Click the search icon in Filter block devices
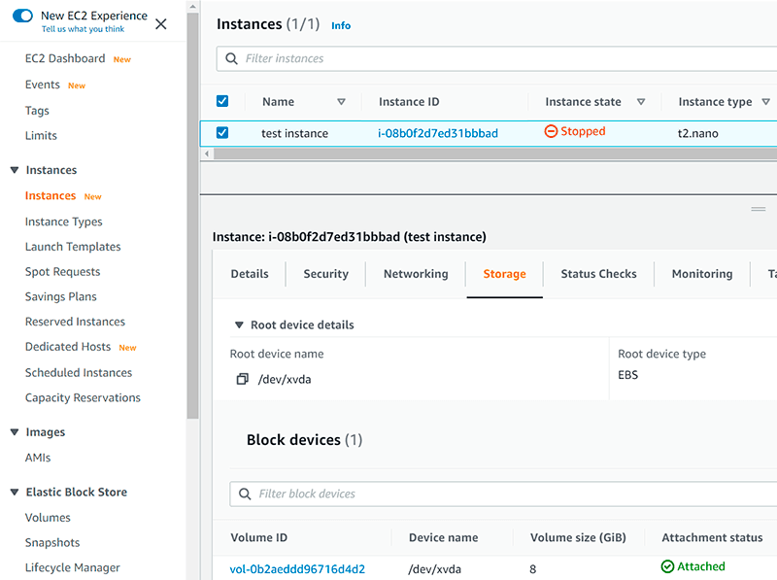This screenshot has width=777, height=580. [245, 494]
